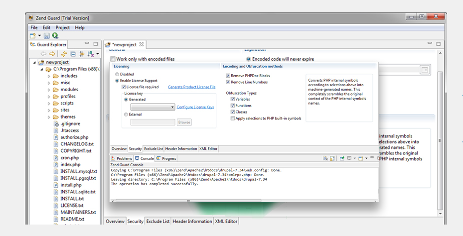
Task: Uncheck Remove Line Numbers
Action: coord(228,82)
